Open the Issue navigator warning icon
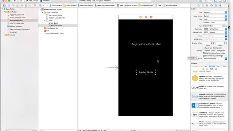The image size is (233, 131). [x=17, y=5]
